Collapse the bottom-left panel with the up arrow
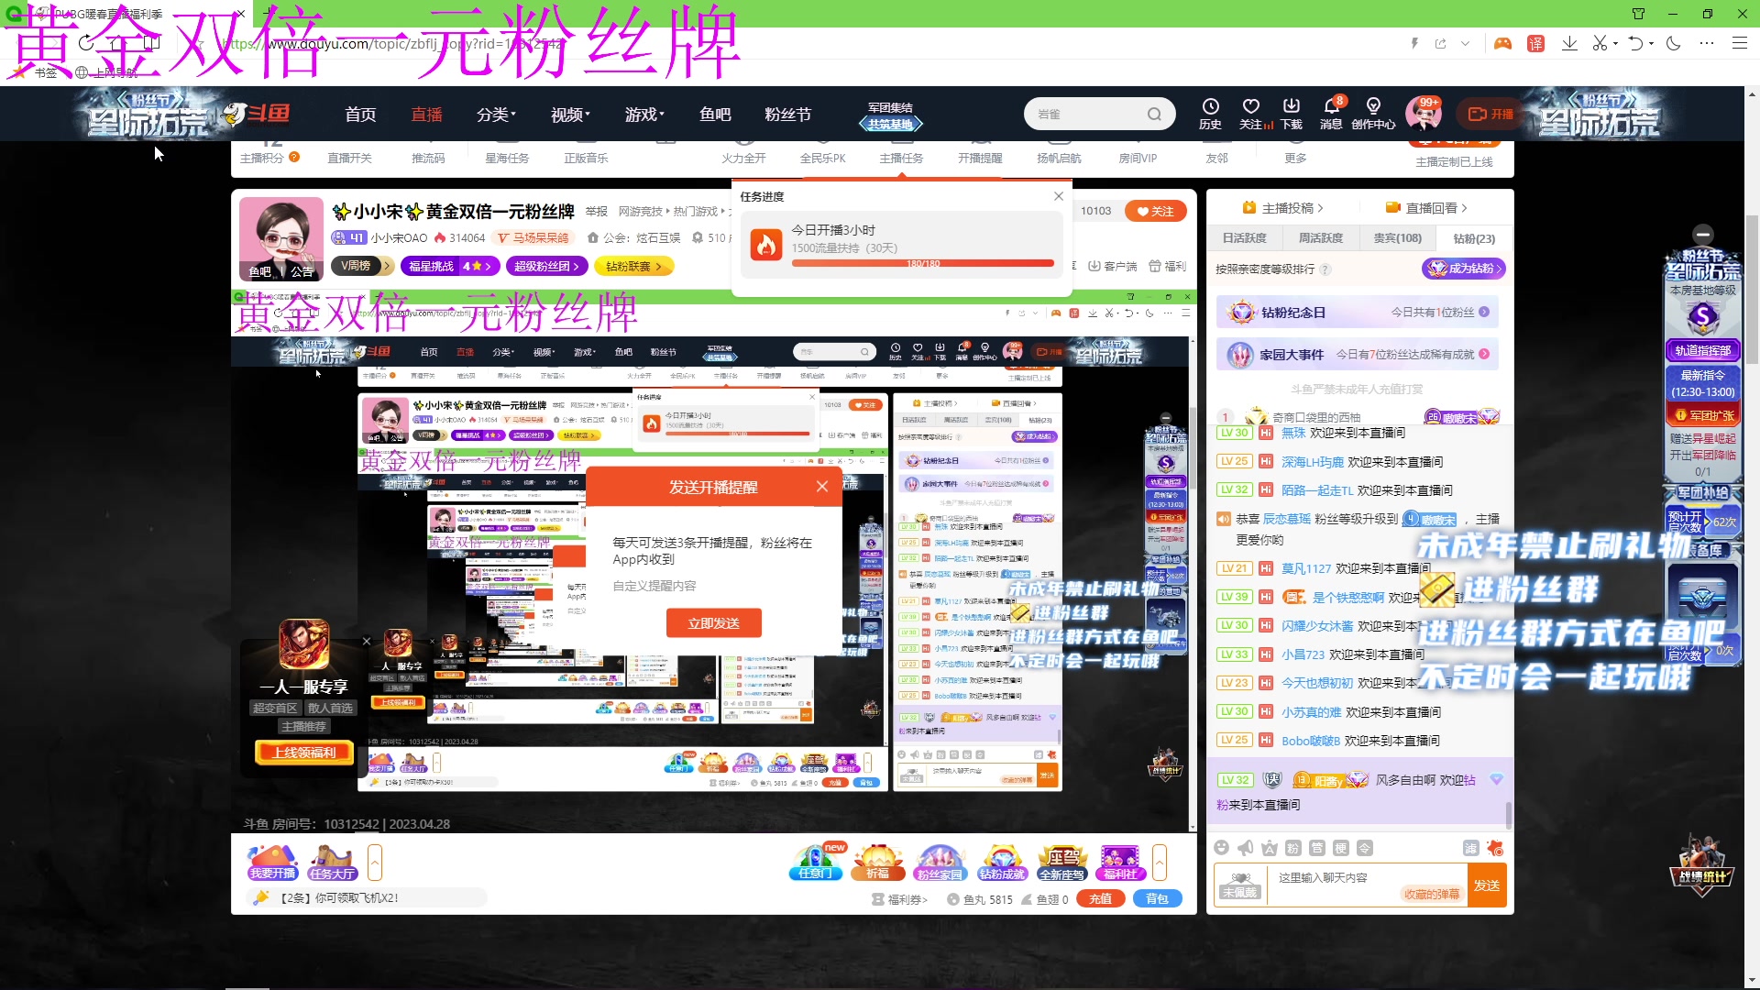The image size is (1760, 990). [x=376, y=862]
